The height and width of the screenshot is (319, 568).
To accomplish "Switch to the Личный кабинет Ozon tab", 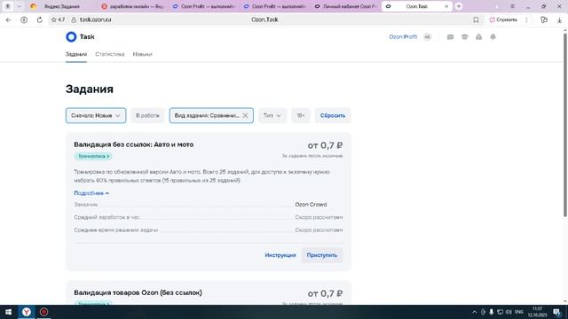I will (346, 6).
